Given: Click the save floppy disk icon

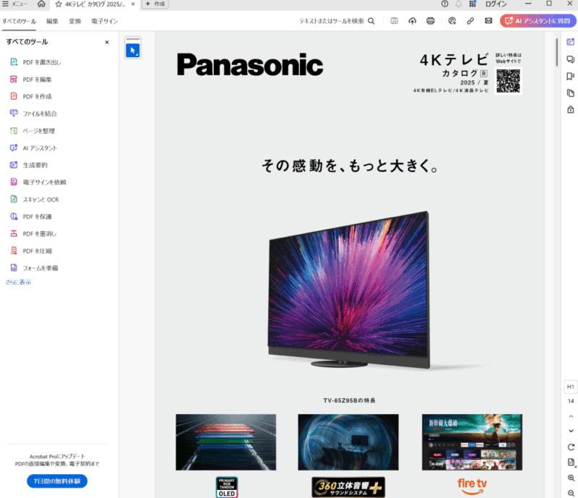Looking at the screenshot, I should click(394, 21).
